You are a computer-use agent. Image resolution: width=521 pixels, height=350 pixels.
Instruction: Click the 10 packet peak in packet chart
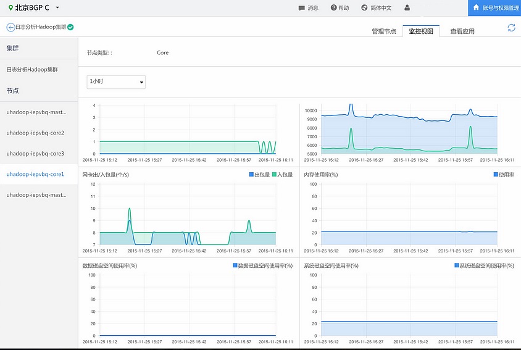point(130,209)
